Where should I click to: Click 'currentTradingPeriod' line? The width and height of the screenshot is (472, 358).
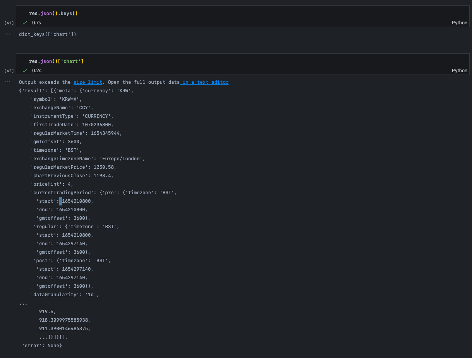point(104,193)
